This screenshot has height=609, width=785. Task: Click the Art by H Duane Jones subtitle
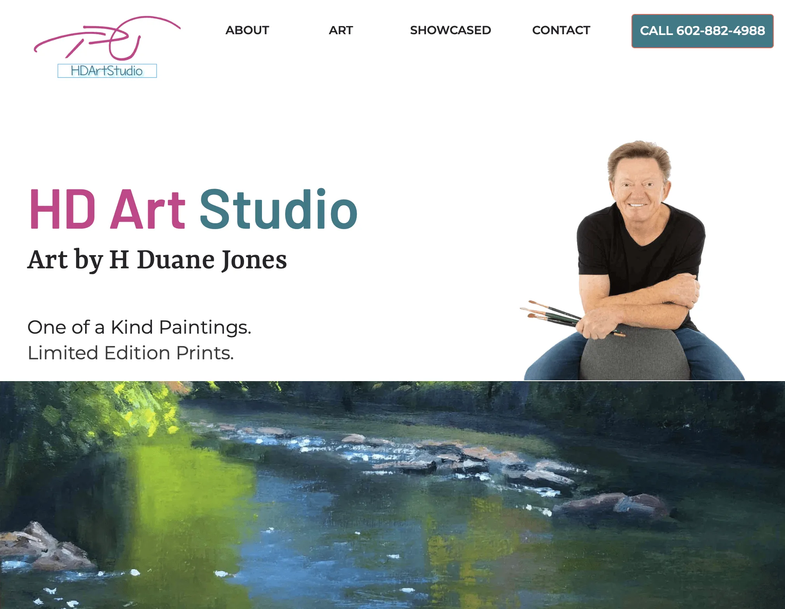(157, 260)
